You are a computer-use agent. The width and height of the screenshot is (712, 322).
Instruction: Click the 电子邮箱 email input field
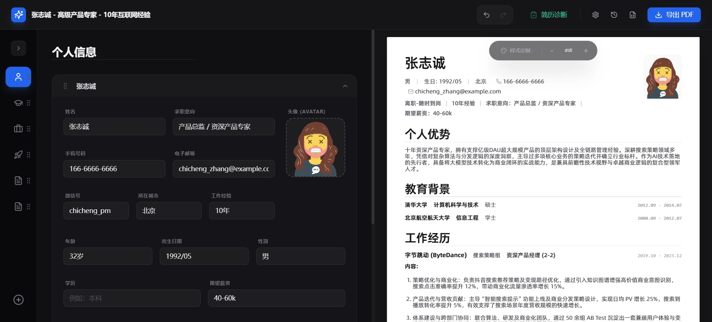pos(224,169)
